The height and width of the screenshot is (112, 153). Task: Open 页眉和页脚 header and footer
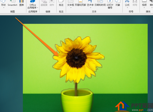[80, 3]
